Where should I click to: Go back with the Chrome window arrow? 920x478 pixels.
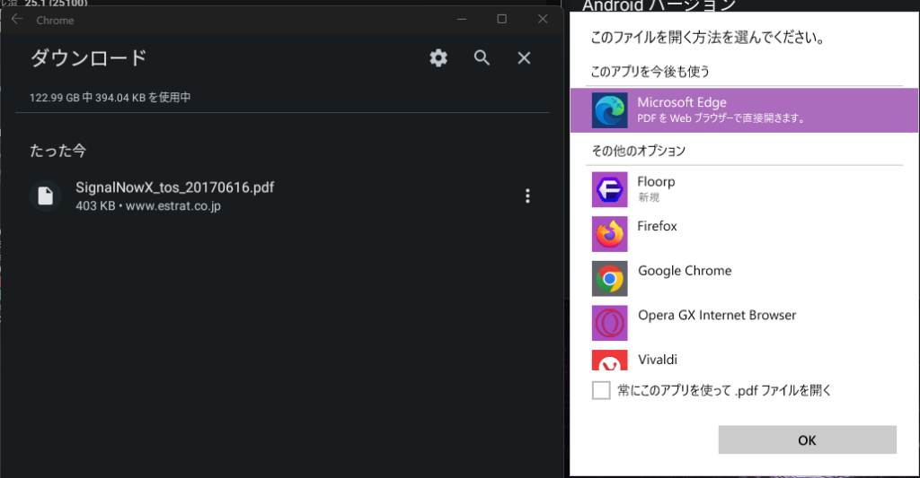pyautogui.click(x=17, y=20)
